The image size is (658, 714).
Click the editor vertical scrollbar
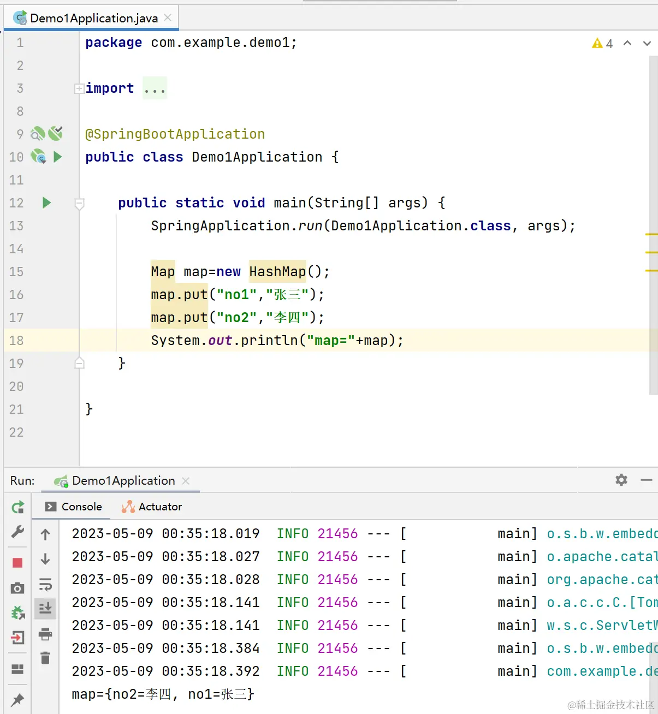(x=654, y=224)
